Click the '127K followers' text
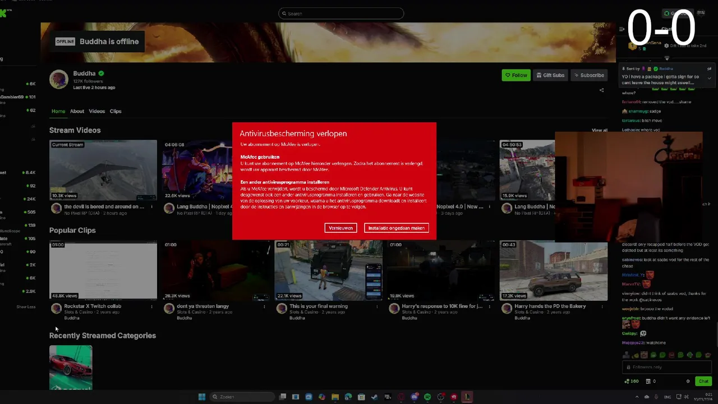 (x=89, y=81)
